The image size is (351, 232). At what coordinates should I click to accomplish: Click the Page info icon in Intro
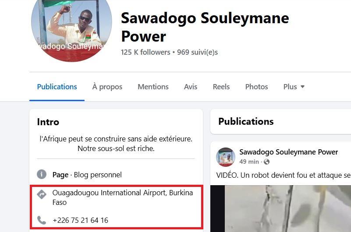(x=42, y=174)
